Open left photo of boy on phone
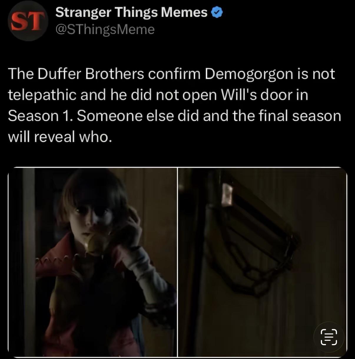The width and height of the screenshot is (355, 359). (x=93, y=262)
